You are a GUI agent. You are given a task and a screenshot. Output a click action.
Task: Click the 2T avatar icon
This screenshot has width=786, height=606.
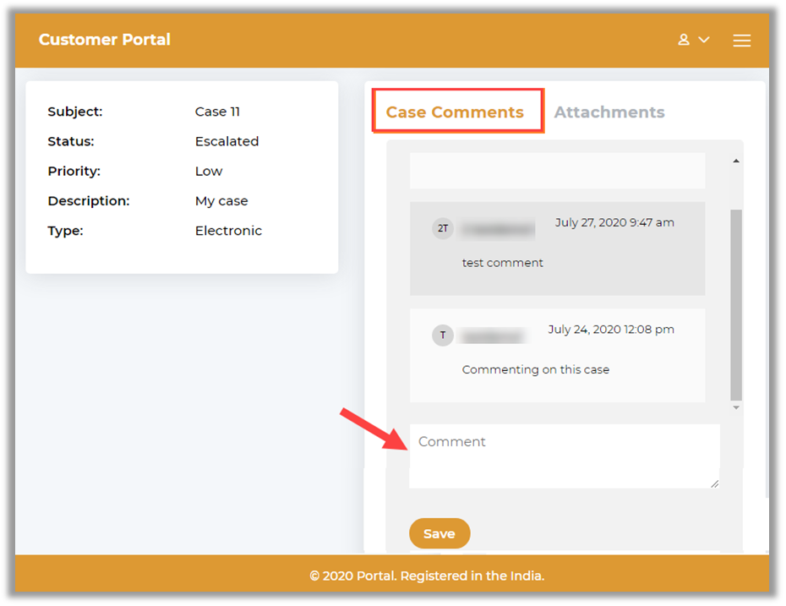click(x=442, y=228)
